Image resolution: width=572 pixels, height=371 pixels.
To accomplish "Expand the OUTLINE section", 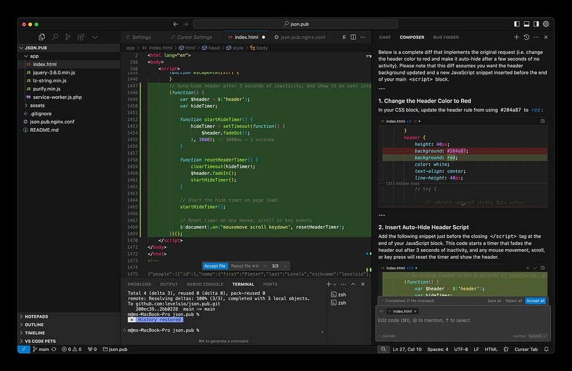I will point(34,325).
